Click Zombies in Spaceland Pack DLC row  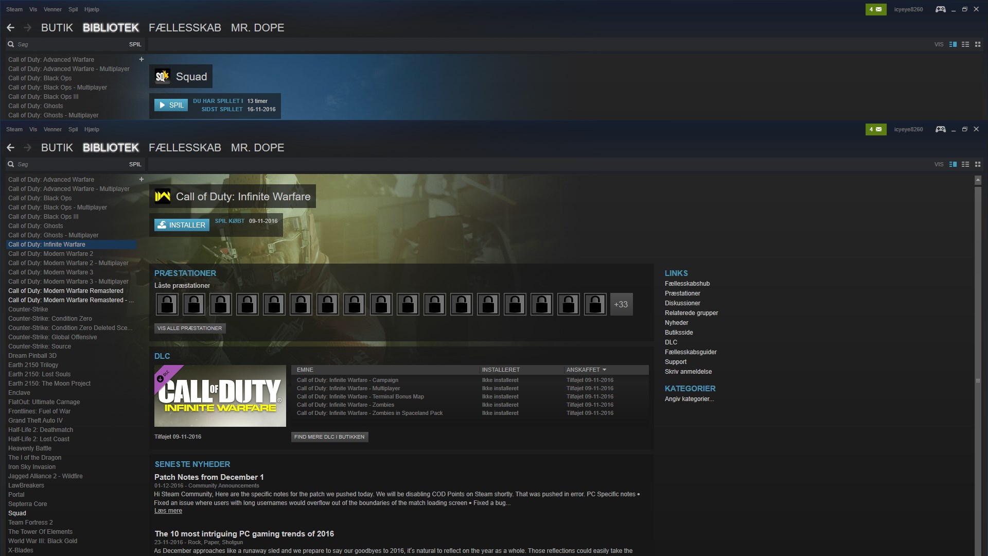point(469,413)
